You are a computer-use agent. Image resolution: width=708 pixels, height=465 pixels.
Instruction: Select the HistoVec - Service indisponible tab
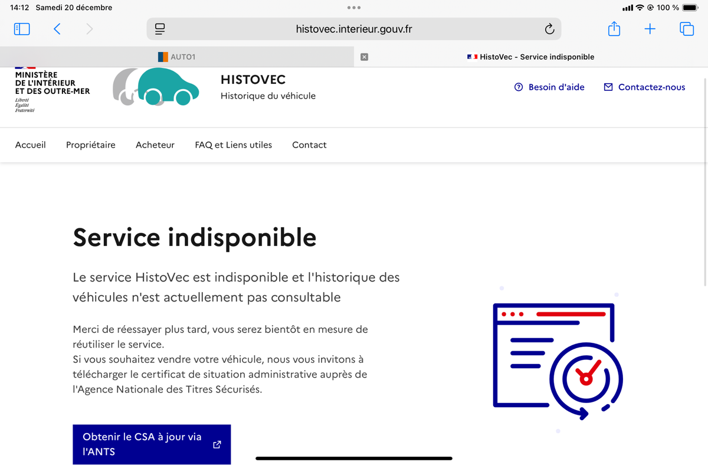click(x=531, y=57)
